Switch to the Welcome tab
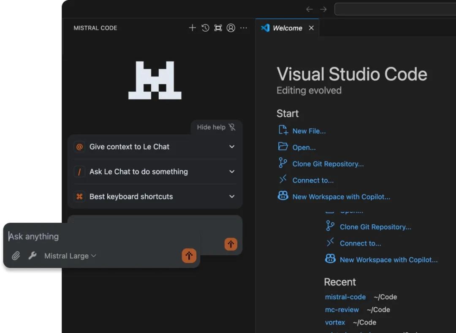The width and height of the screenshot is (456, 333). 288,28
